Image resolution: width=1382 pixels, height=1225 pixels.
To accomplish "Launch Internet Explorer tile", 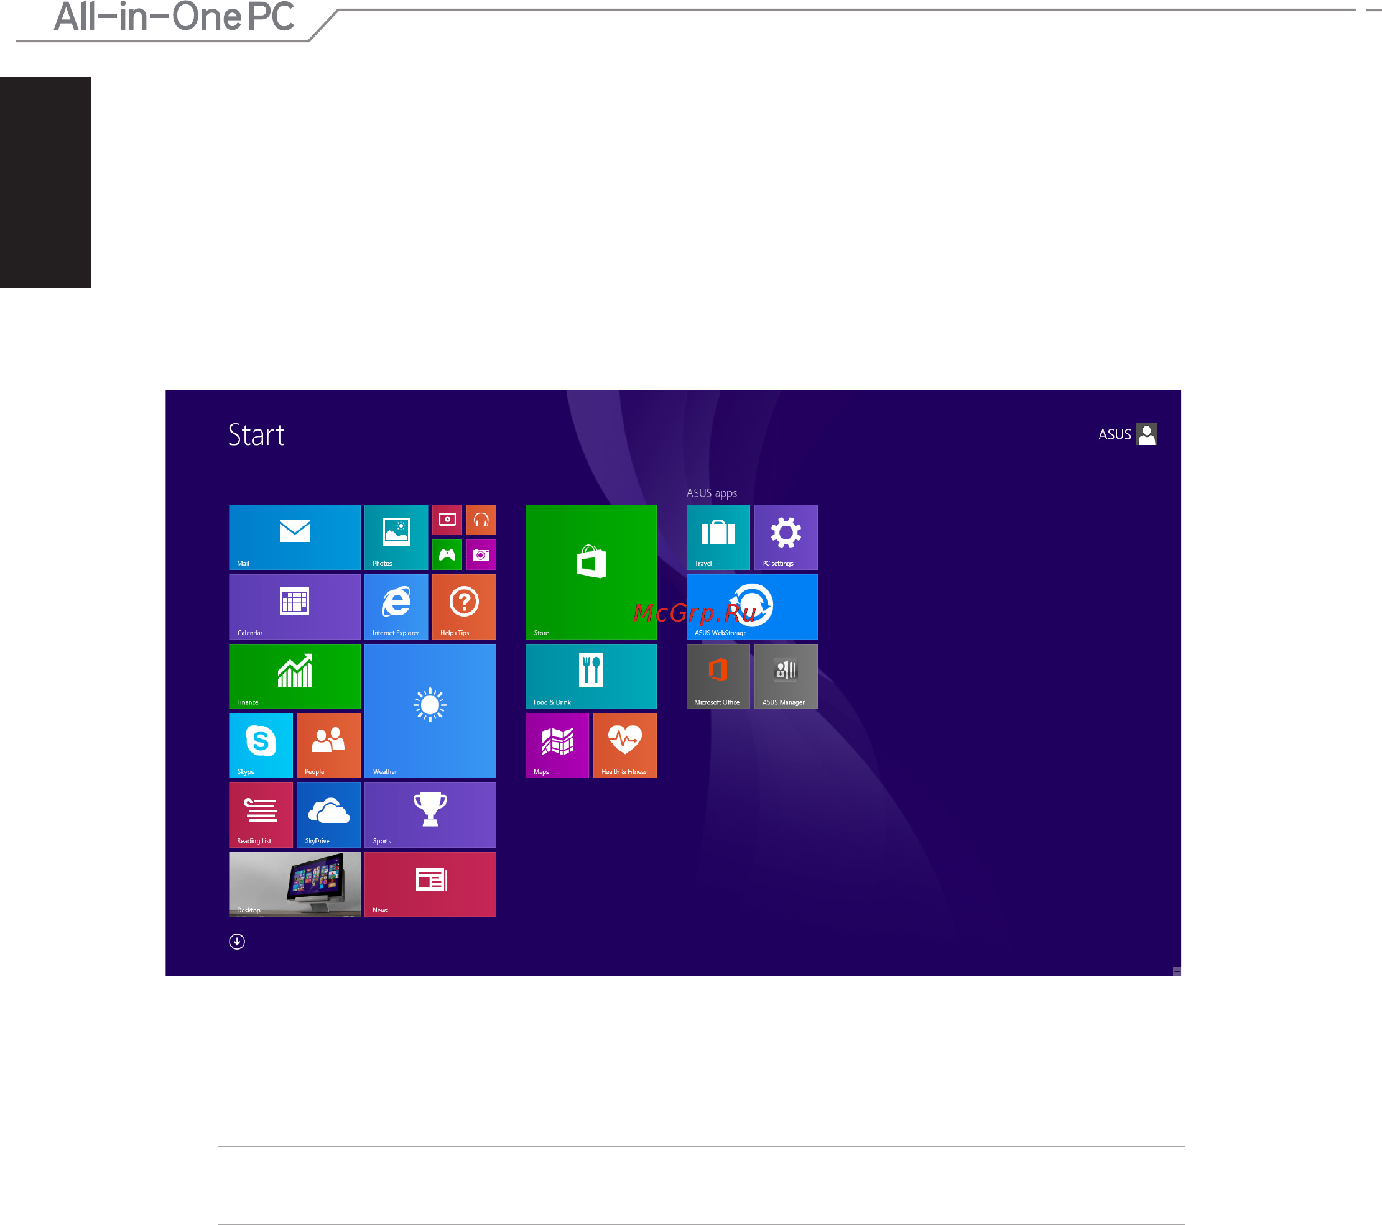I will [396, 607].
